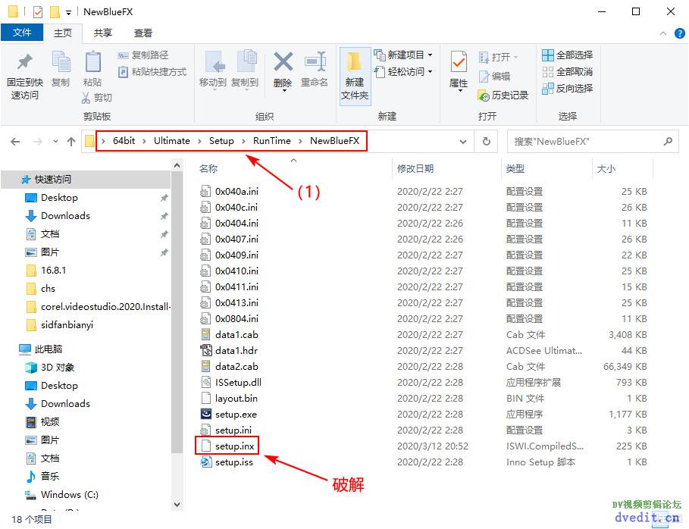Switch to the Share (共享) tab

point(103,33)
